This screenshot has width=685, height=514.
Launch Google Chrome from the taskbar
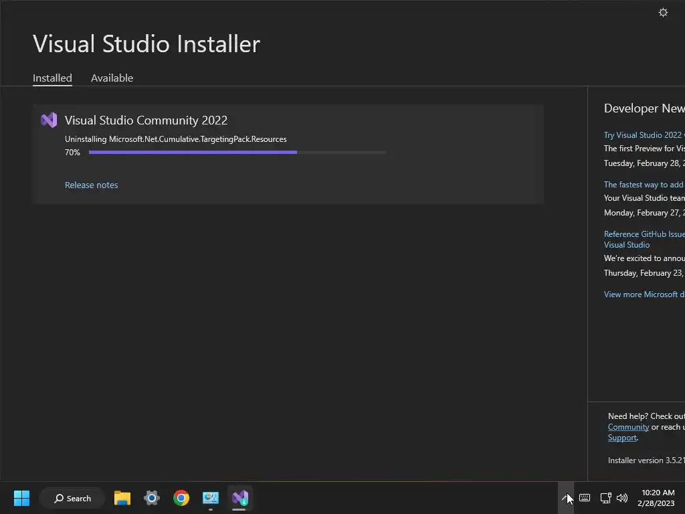pyautogui.click(x=181, y=498)
